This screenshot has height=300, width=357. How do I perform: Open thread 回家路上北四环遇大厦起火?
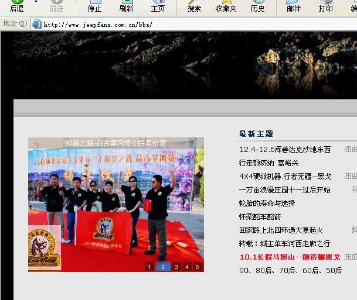281,230
